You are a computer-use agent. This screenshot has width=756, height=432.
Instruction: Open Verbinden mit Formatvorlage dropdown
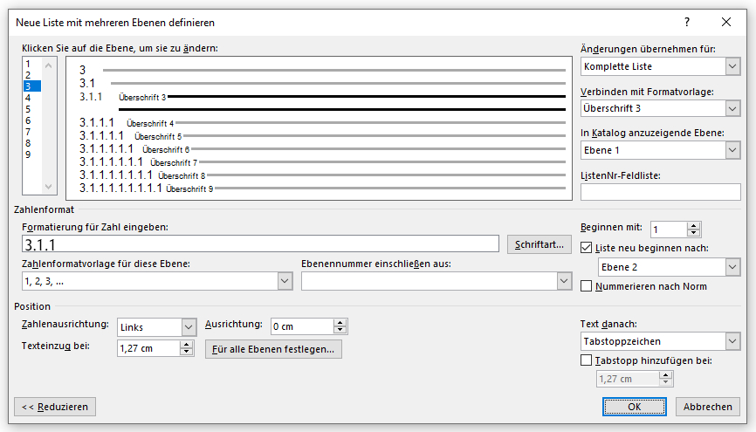pyautogui.click(x=732, y=108)
